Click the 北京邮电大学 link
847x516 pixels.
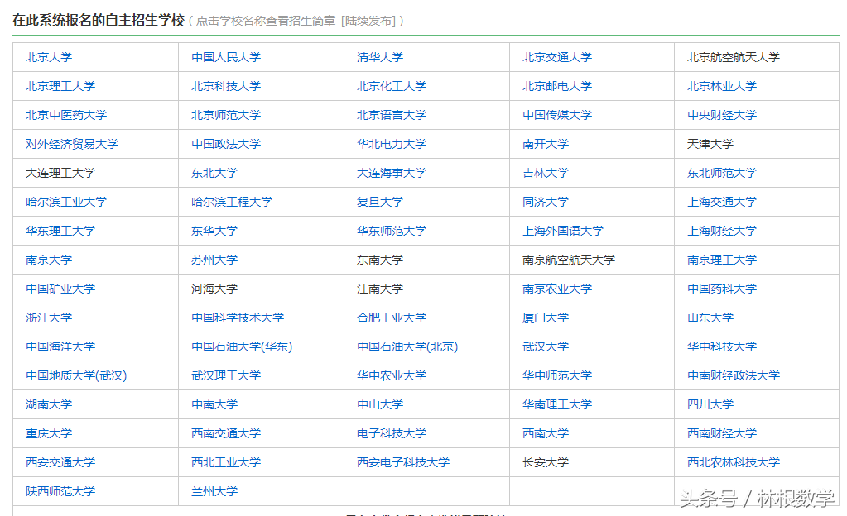(557, 86)
